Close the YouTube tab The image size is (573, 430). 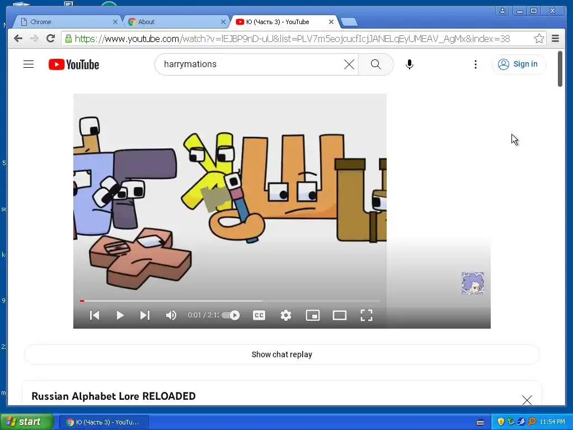[x=331, y=22]
